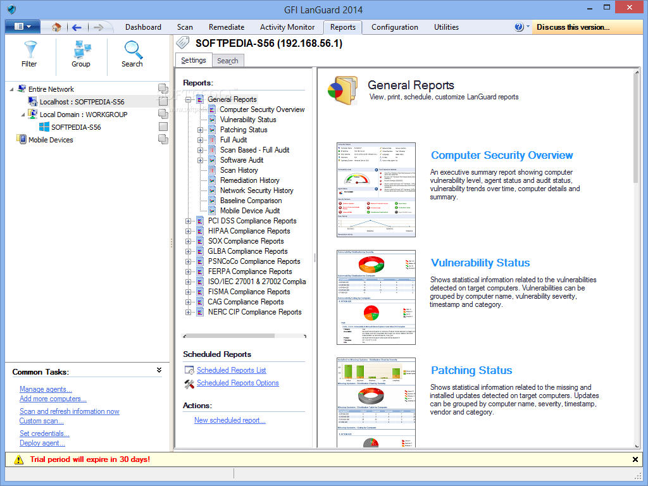The height and width of the screenshot is (486, 648).
Task: Expand the Software Audit tree node
Action: tap(200, 160)
